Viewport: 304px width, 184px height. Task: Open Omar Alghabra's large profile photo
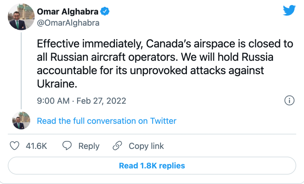[x=21, y=17]
